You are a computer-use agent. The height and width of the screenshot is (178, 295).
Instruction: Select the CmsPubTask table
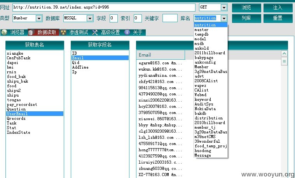point(35,58)
